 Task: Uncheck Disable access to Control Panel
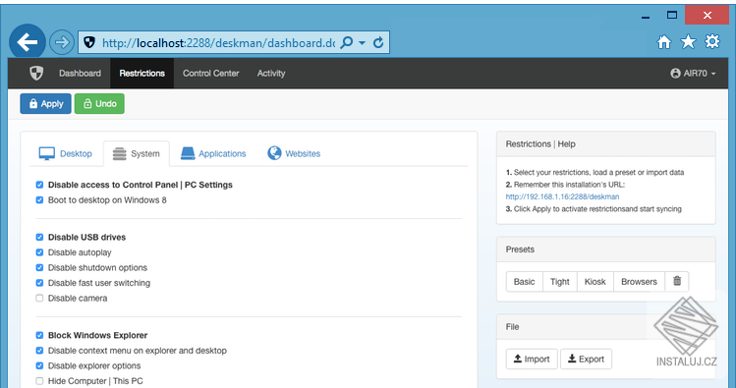[39, 185]
